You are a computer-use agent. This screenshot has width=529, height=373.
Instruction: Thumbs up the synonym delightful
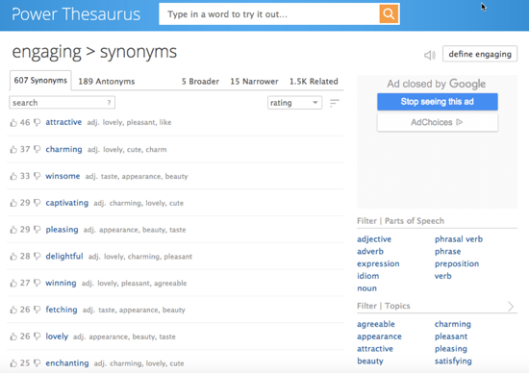pyautogui.click(x=13, y=257)
